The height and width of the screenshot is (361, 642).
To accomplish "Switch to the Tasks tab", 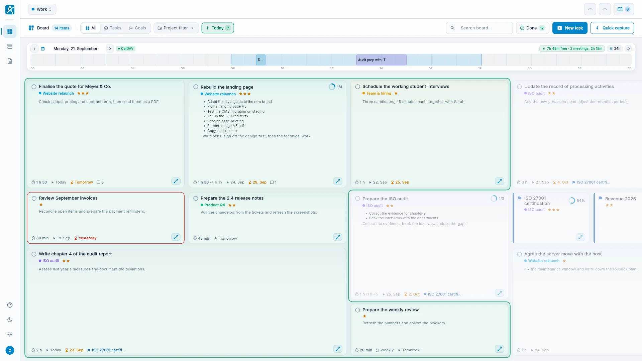I will (113, 28).
